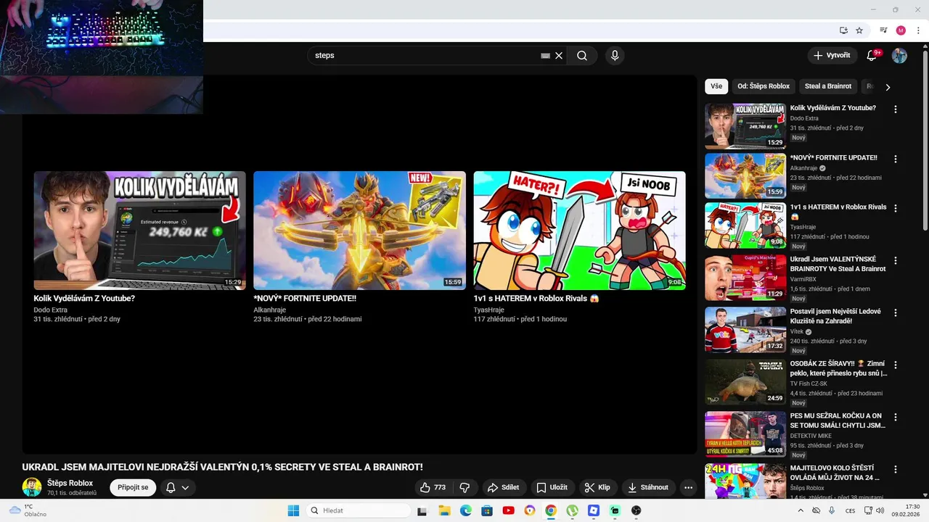This screenshot has height=522, width=929.
Task: Open the Štěps Roblox channel name link
Action: pos(70,483)
